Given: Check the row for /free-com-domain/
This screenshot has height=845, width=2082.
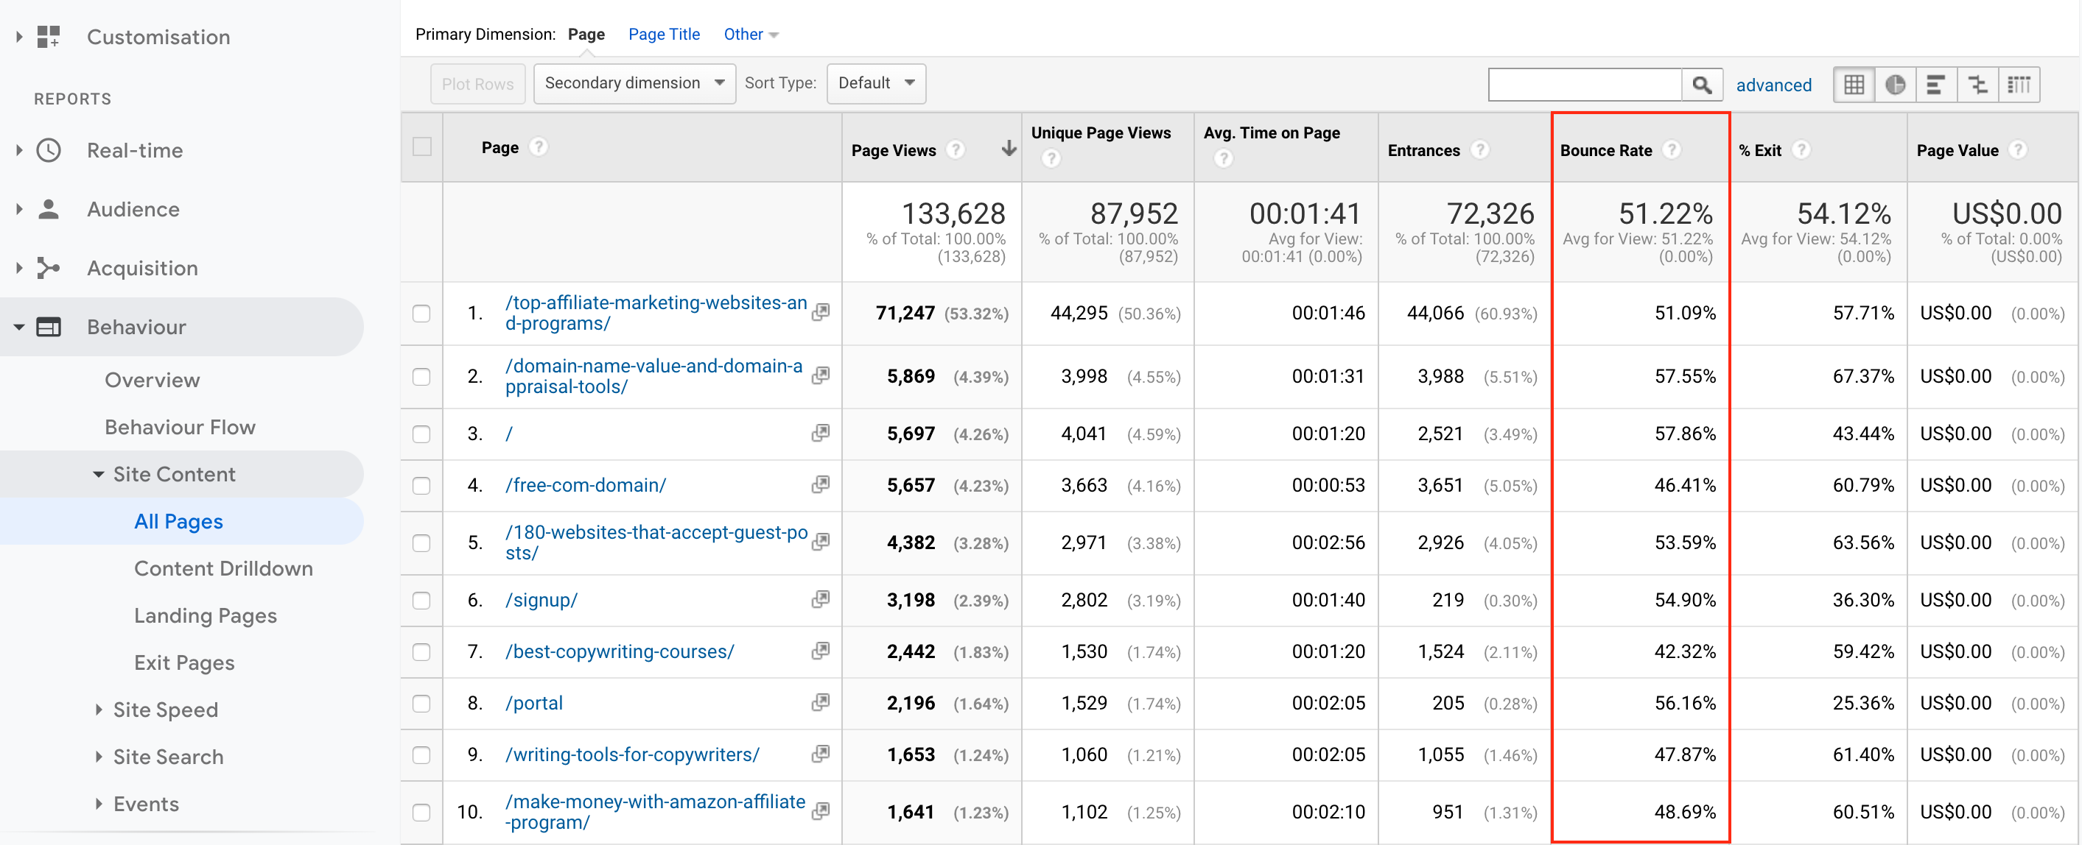Looking at the screenshot, I should (x=422, y=486).
